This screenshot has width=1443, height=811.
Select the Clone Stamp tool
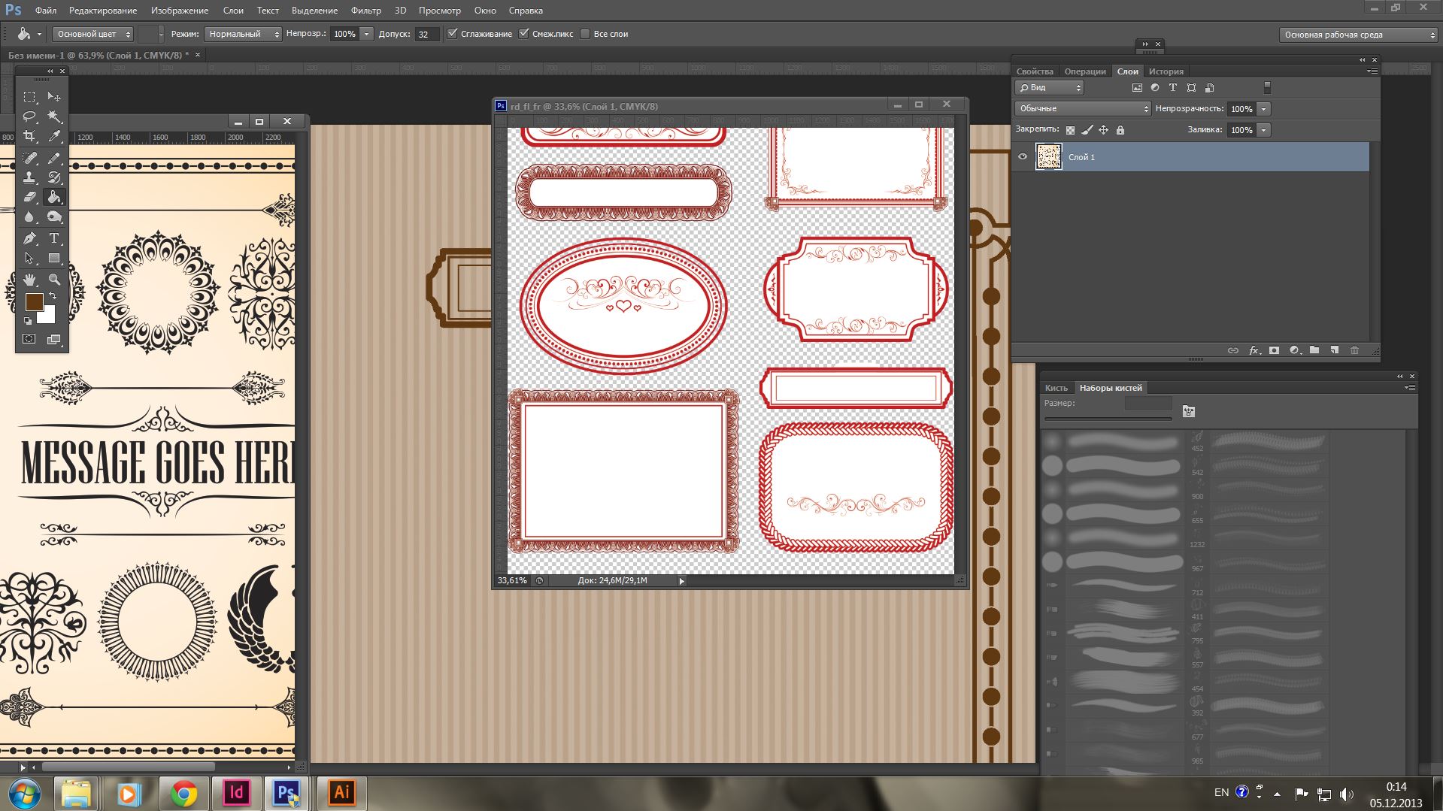pyautogui.click(x=29, y=177)
